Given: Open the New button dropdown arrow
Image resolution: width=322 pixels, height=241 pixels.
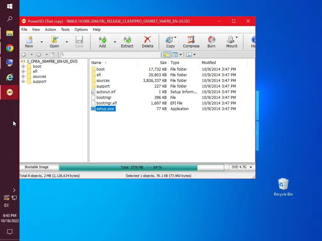Looking at the screenshot, I should 42,42.
